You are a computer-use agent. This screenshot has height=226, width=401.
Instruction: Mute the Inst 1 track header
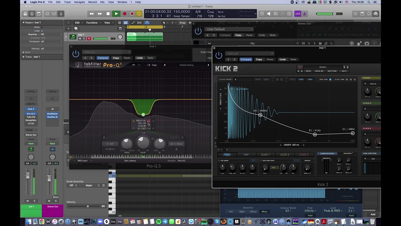[80, 39]
